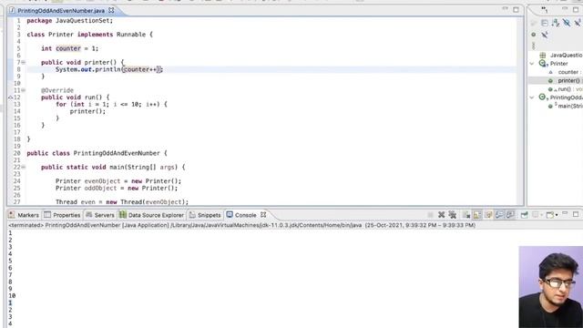This screenshot has height=328, width=583.
Task: Click the Open Console icon
Action: [x=550, y=215]
